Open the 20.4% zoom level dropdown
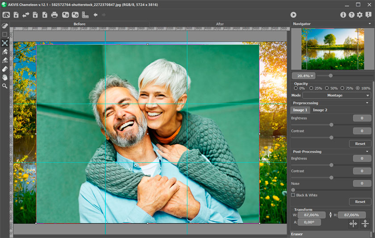The image size is (375, 238). point(304,76)
